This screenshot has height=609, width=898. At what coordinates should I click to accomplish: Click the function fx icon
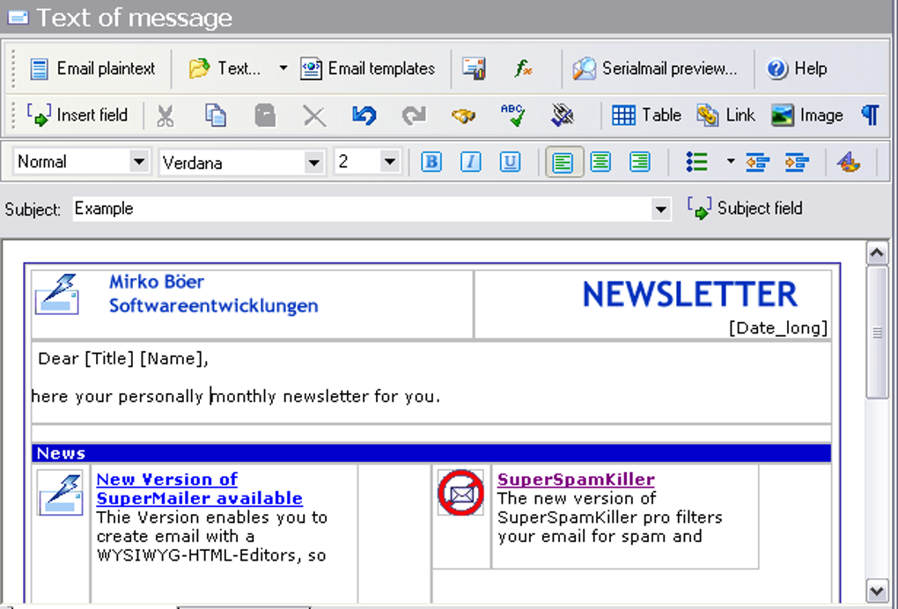[x=524, y=69]
